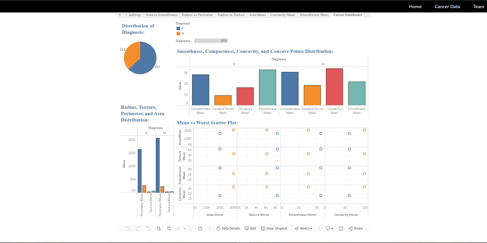Image resolution: width=487 pixels, height=243 pixels.
Task: Click the tall blue bar under diagnosis B
Action: 140,171
